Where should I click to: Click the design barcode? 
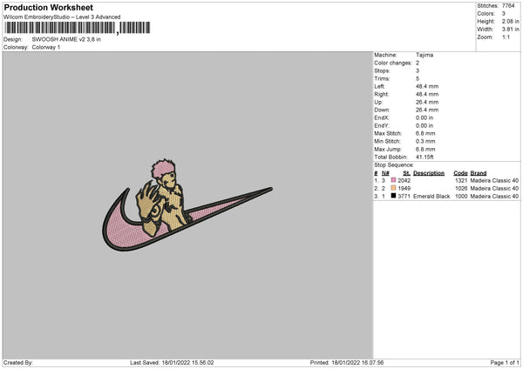78,28
